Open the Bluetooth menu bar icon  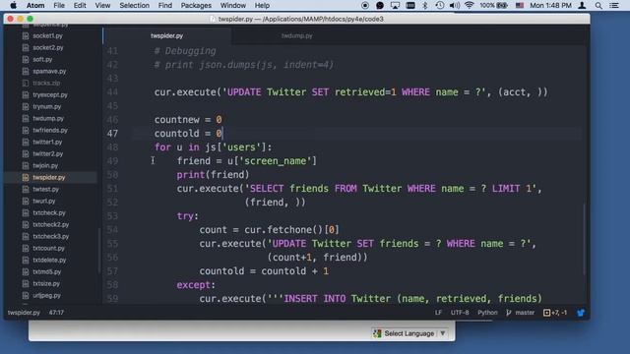pos(425,5)
